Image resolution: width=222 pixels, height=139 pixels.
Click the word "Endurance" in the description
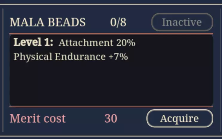[80, 57]
